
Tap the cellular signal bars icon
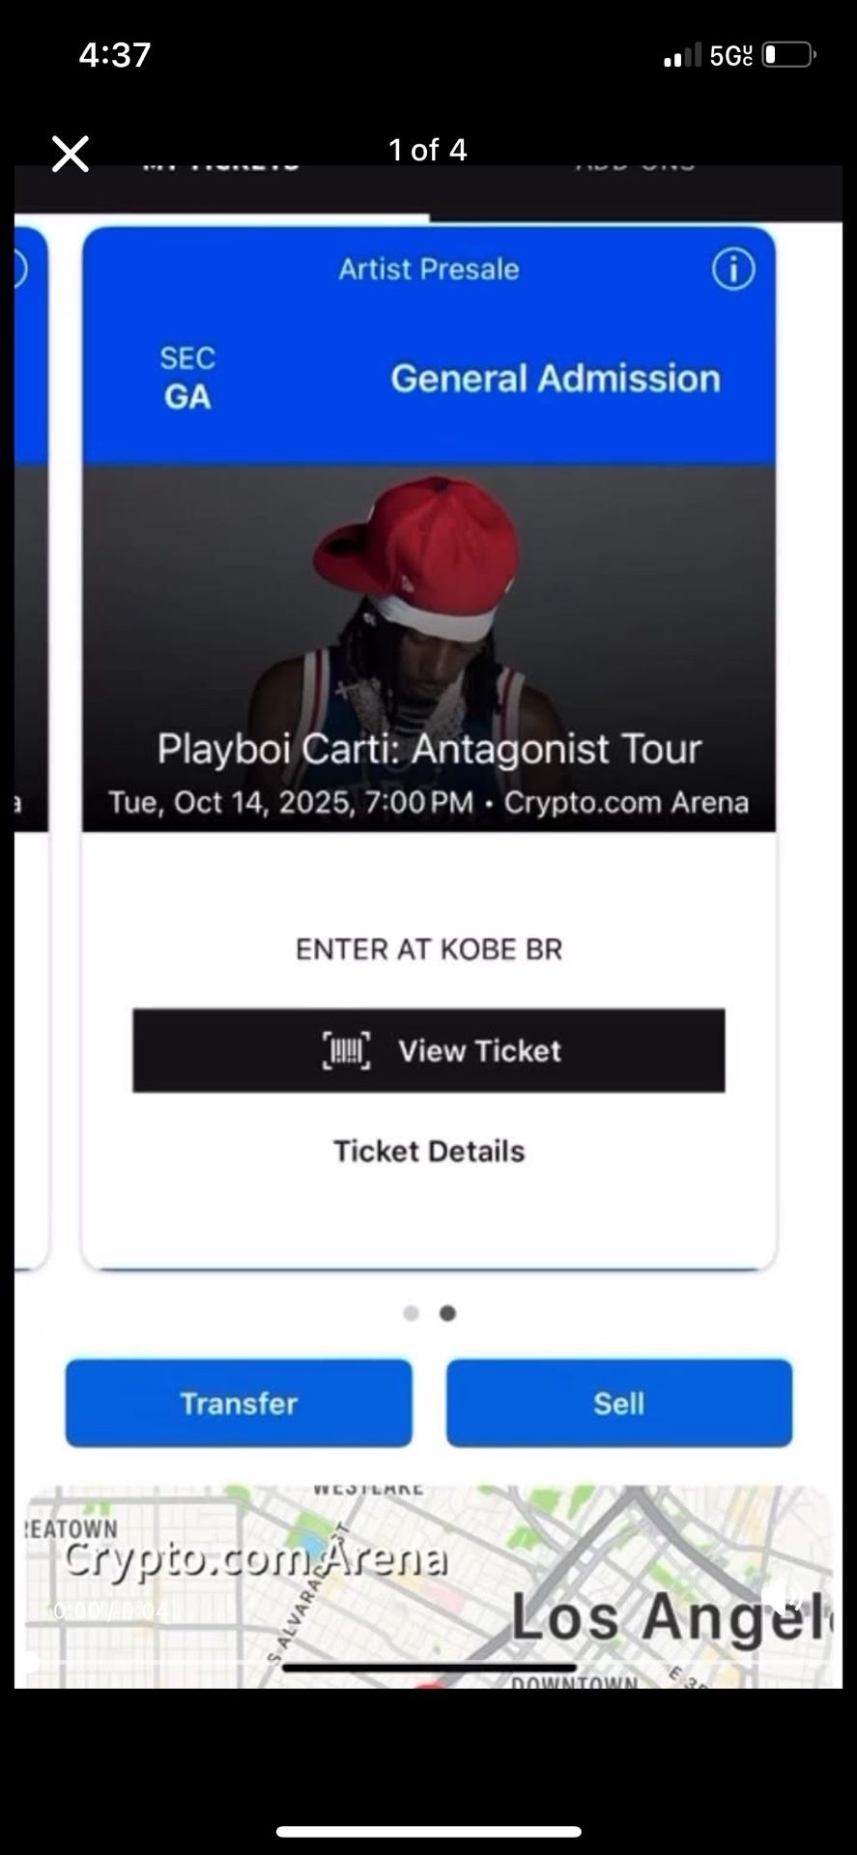(x=682, y=56)
